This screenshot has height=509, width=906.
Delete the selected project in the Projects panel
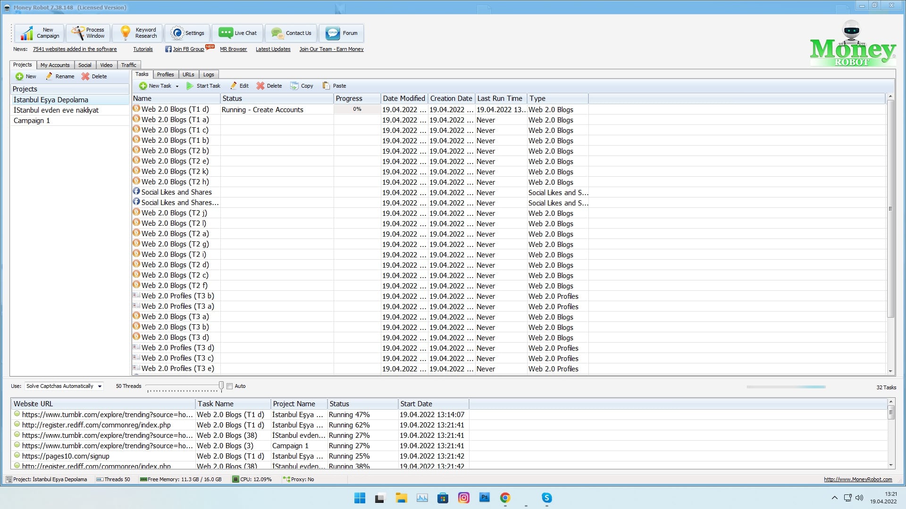(94, 76)
